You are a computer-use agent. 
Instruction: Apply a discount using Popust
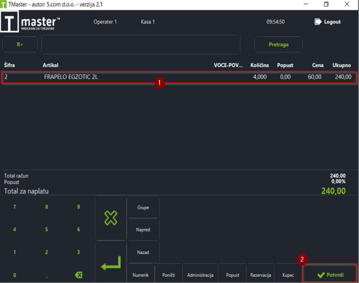pos(233,275)
